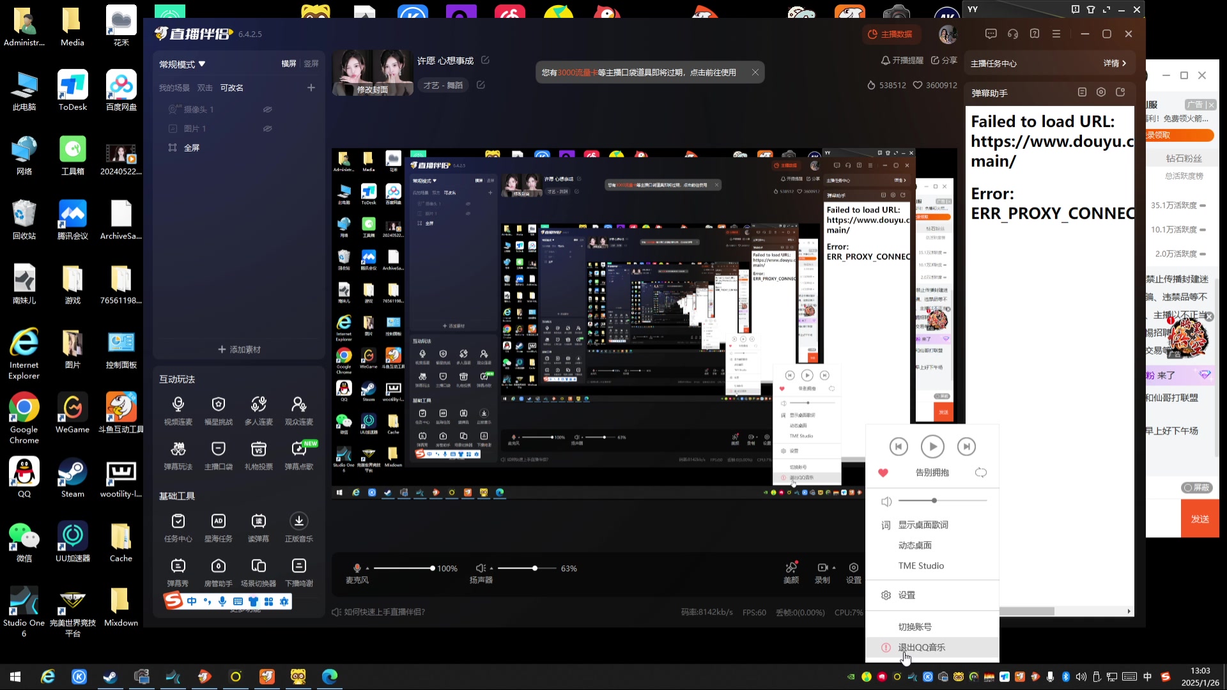Mute the 扬声器 speaker icon

(480, 568)
